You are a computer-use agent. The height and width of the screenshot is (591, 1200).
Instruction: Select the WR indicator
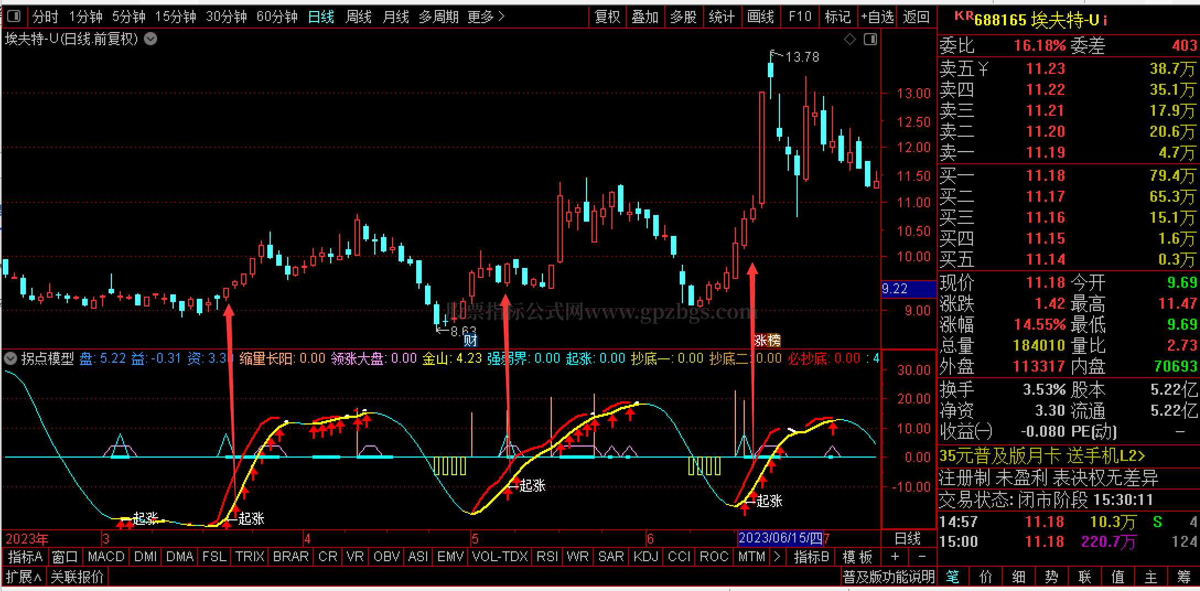click(578, 557)
